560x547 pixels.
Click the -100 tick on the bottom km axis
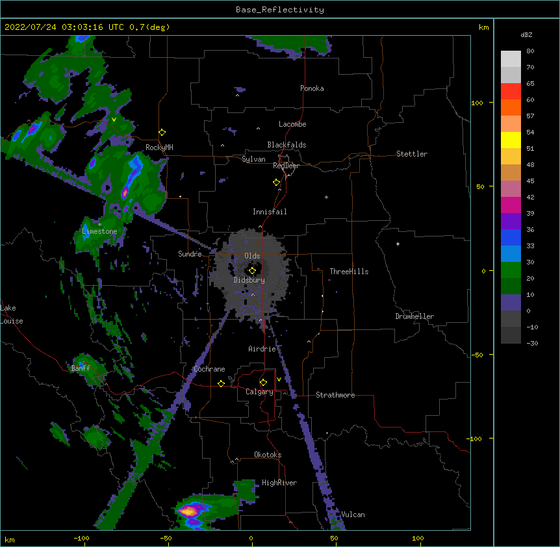click(81, 539)
